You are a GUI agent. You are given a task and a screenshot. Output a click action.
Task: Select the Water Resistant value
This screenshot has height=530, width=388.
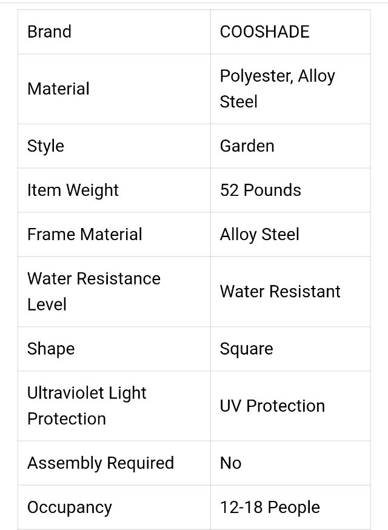click(x=280, y=291)
